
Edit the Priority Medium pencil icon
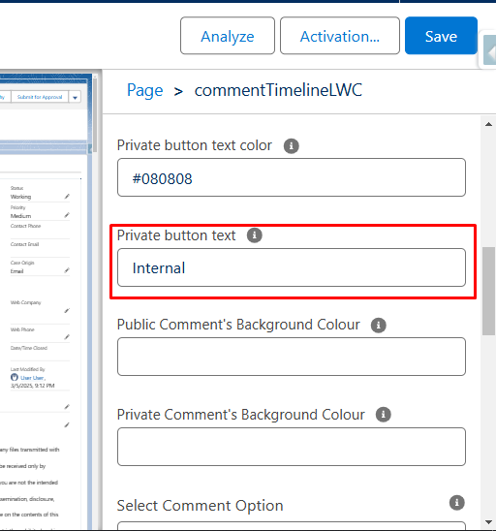67,215
